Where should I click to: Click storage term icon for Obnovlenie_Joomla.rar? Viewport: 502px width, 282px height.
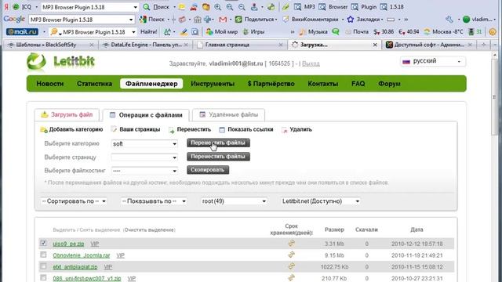(x=291, y=255)
